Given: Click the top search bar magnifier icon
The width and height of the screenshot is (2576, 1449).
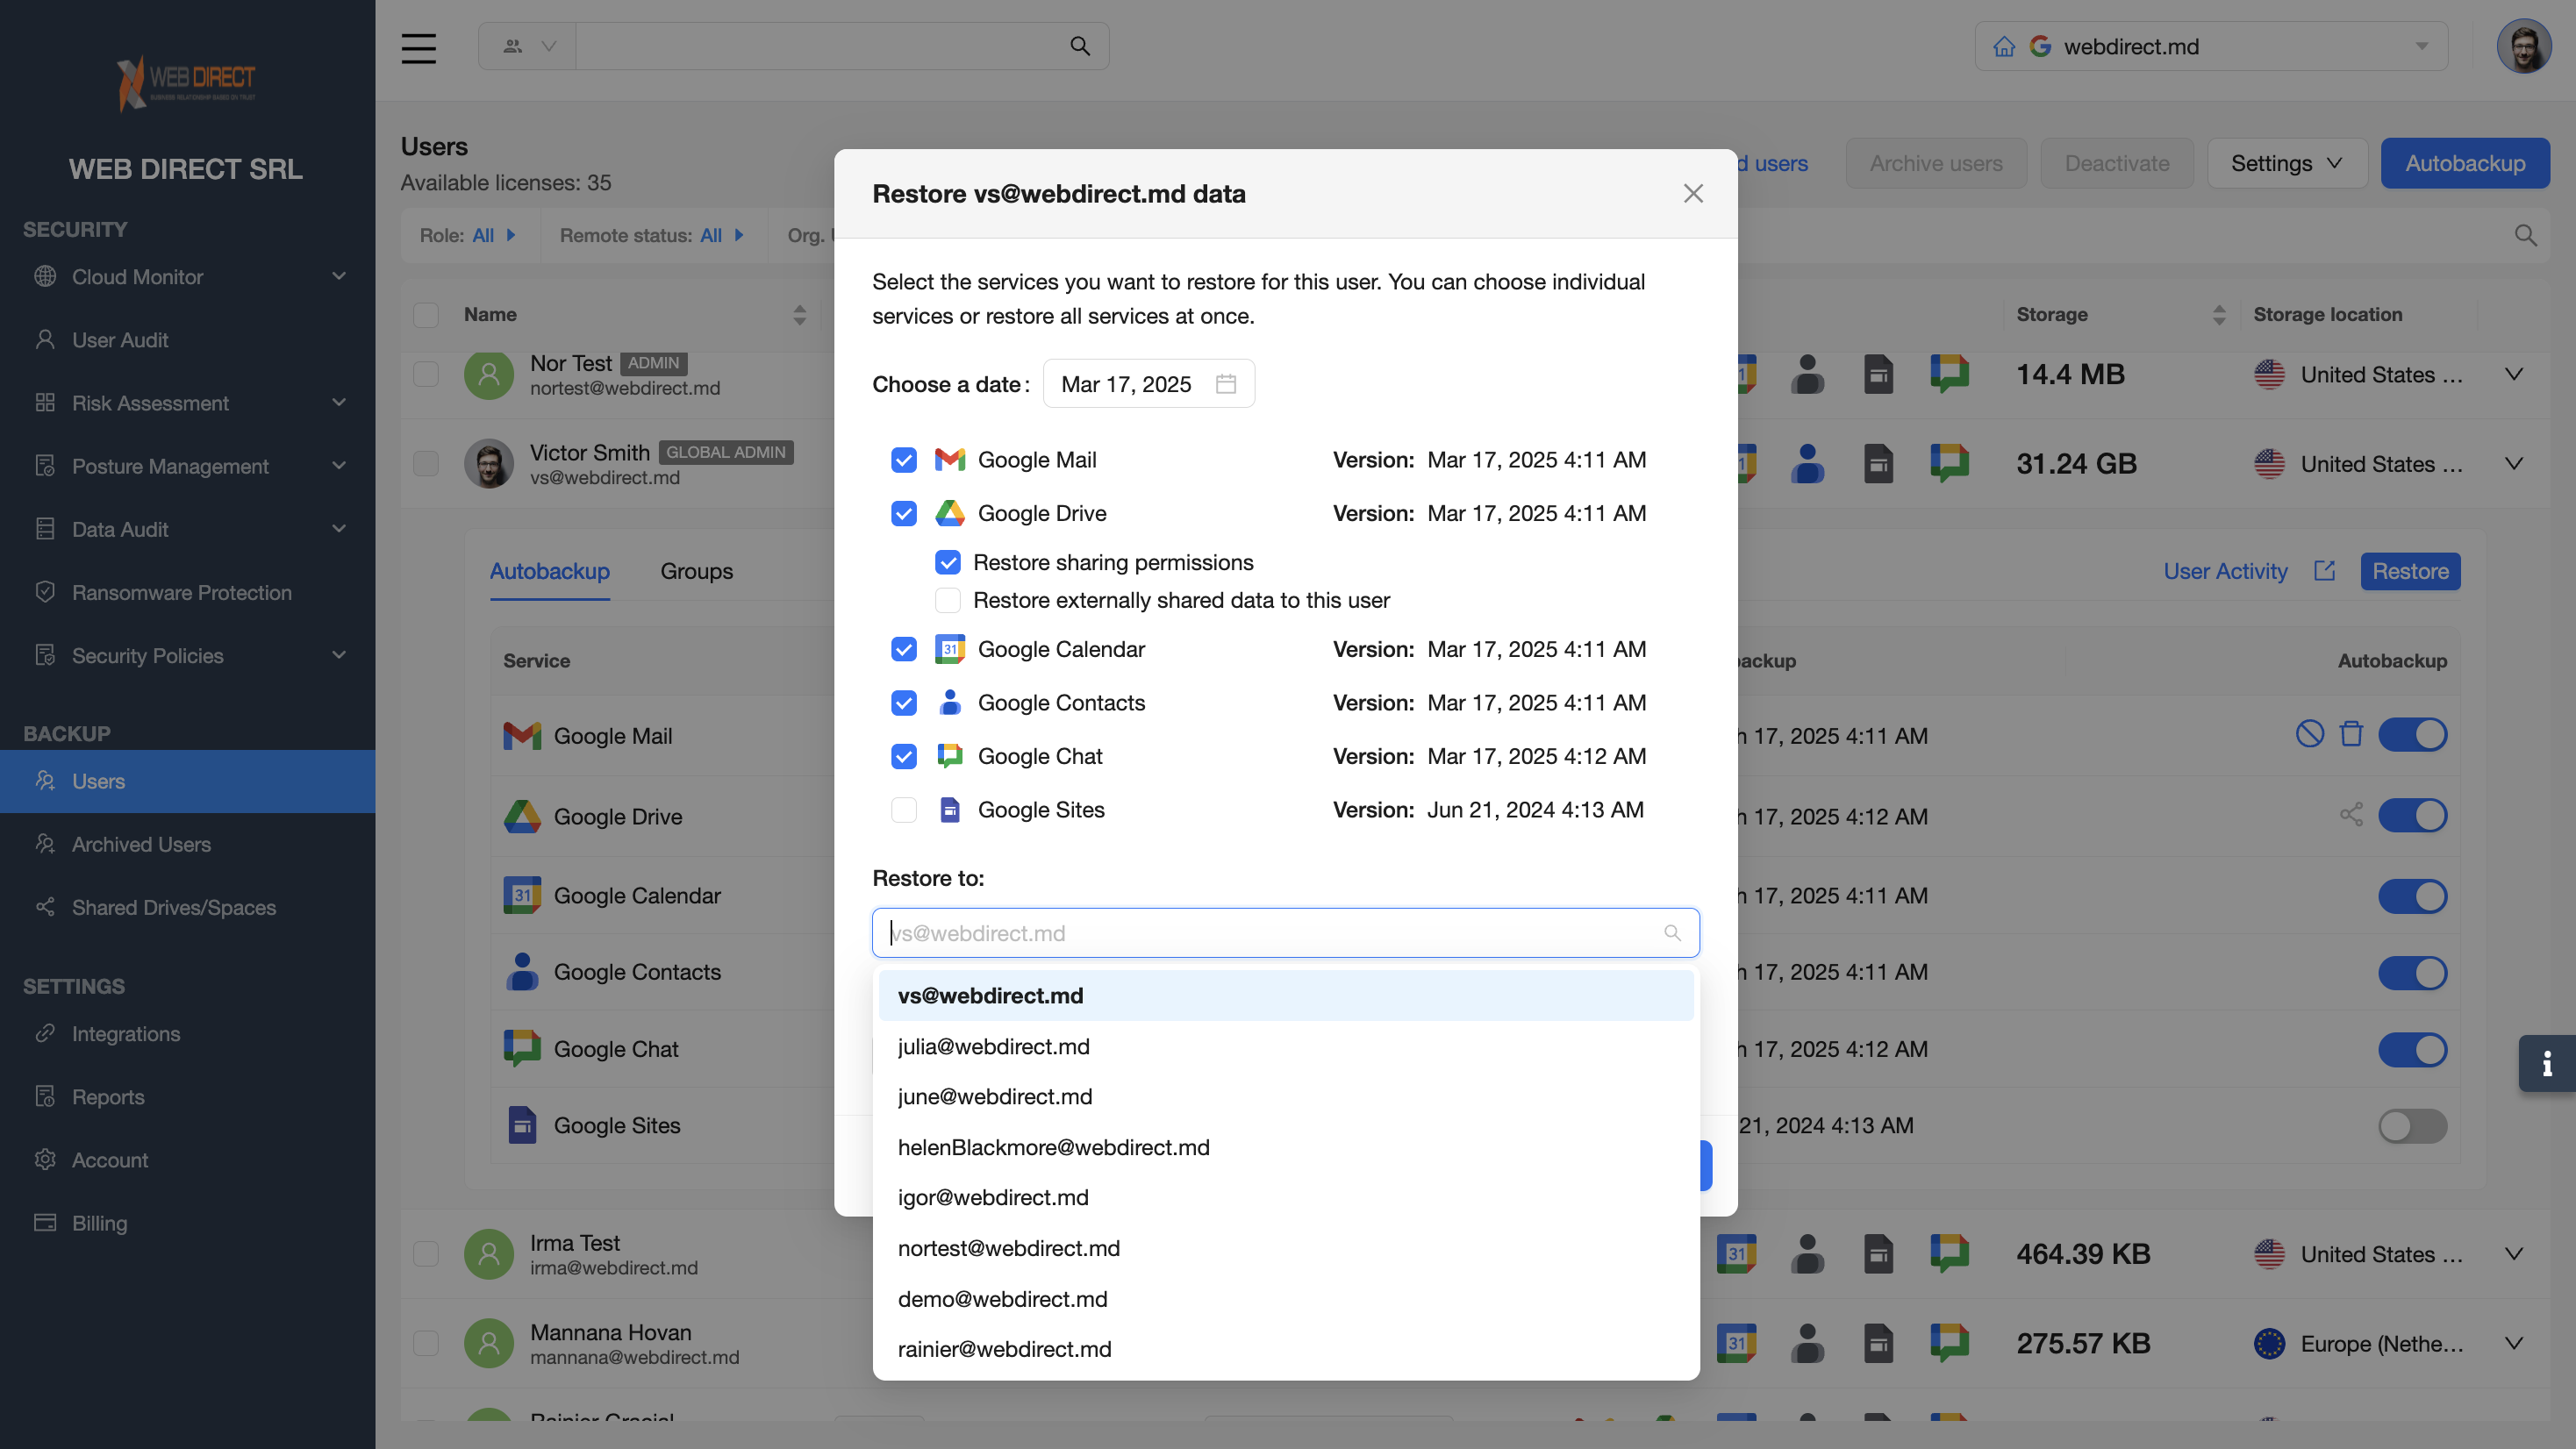Looking at the screenshot, I should (x=1080, y=46).
